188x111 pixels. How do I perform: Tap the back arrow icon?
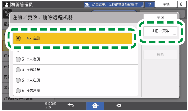click(x=71, y=105)
